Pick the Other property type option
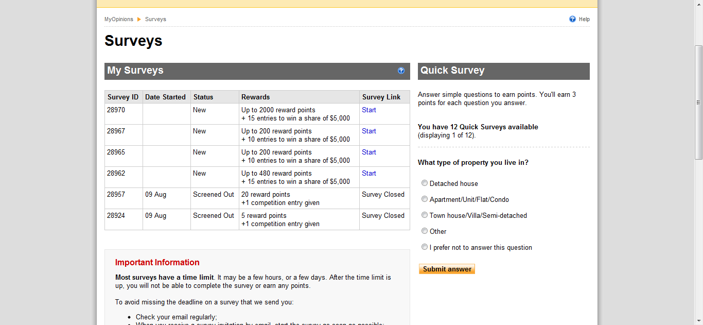Screen dimensions: 703x325 click(425, 231)
